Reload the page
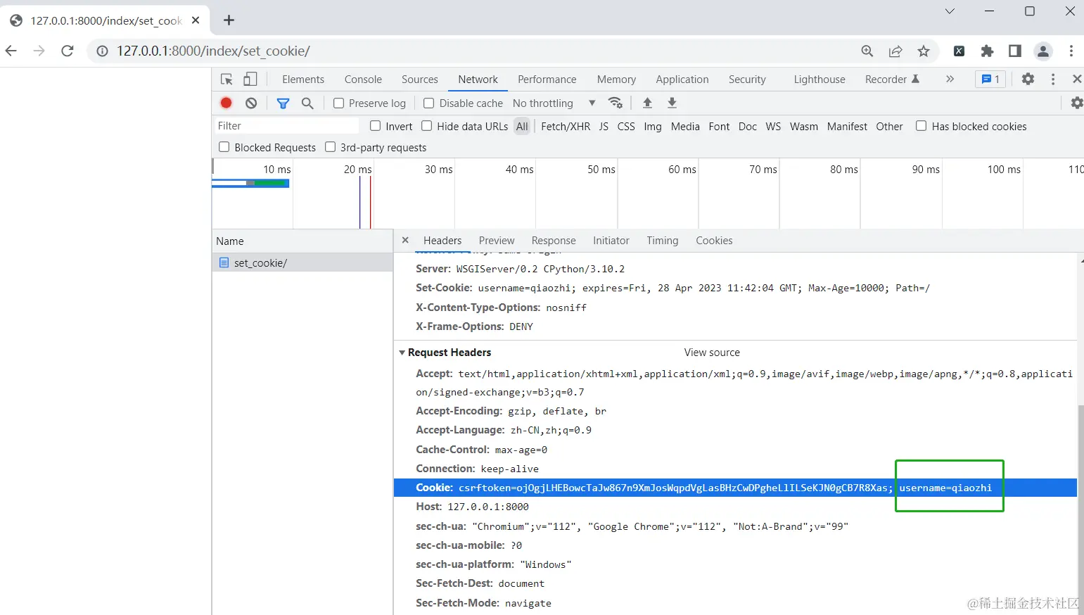The image size is (1084, 615). (68, 51)
